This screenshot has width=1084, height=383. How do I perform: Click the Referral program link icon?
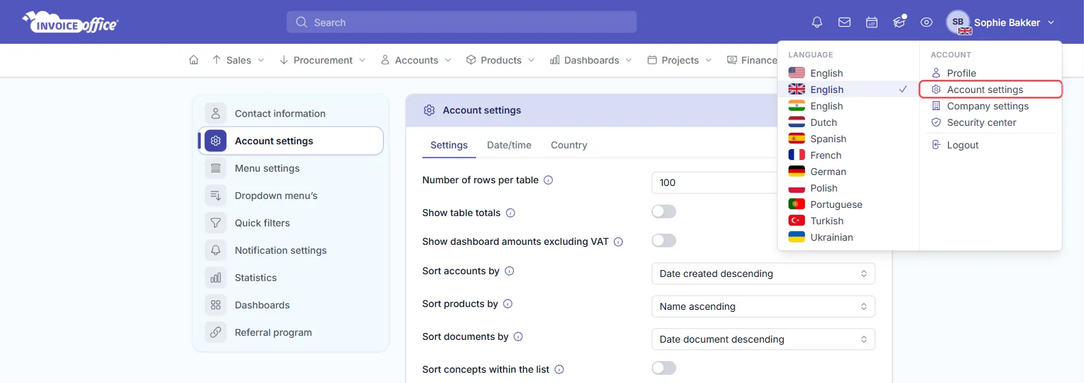tap(215, 332)
